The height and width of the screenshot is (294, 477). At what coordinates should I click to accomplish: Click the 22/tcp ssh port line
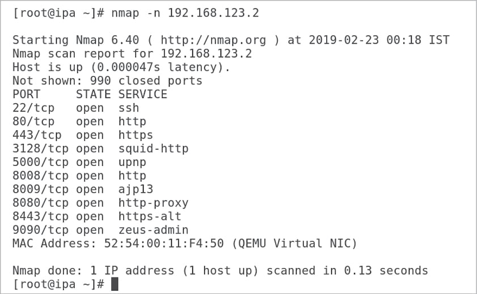pyautogui.click(x=75, y=108)
